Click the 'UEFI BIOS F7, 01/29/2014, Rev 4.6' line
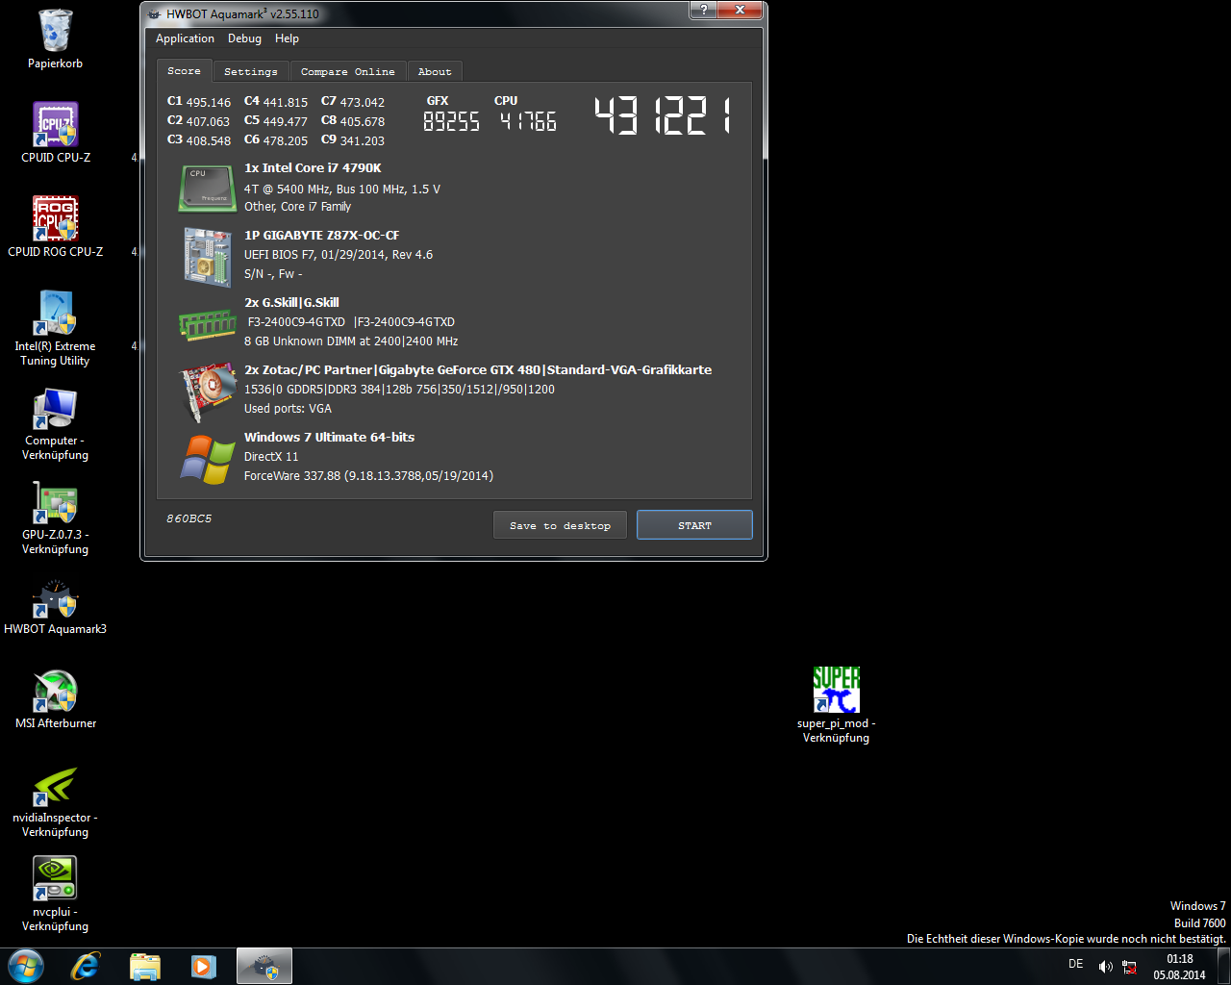This screenshot has height=985, width=1231. (339, 255)
